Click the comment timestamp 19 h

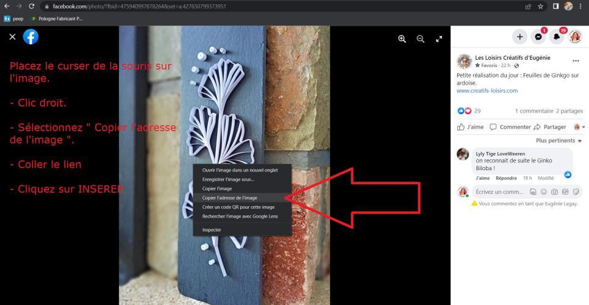point(527,178)
